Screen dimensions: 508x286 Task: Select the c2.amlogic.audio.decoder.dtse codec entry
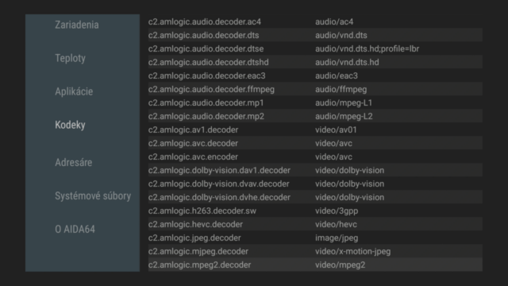(x=315, y=48)
